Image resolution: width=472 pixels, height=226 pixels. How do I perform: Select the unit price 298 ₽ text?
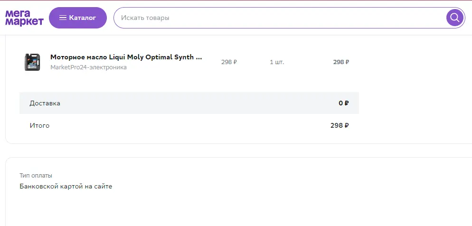coord(229,62)
